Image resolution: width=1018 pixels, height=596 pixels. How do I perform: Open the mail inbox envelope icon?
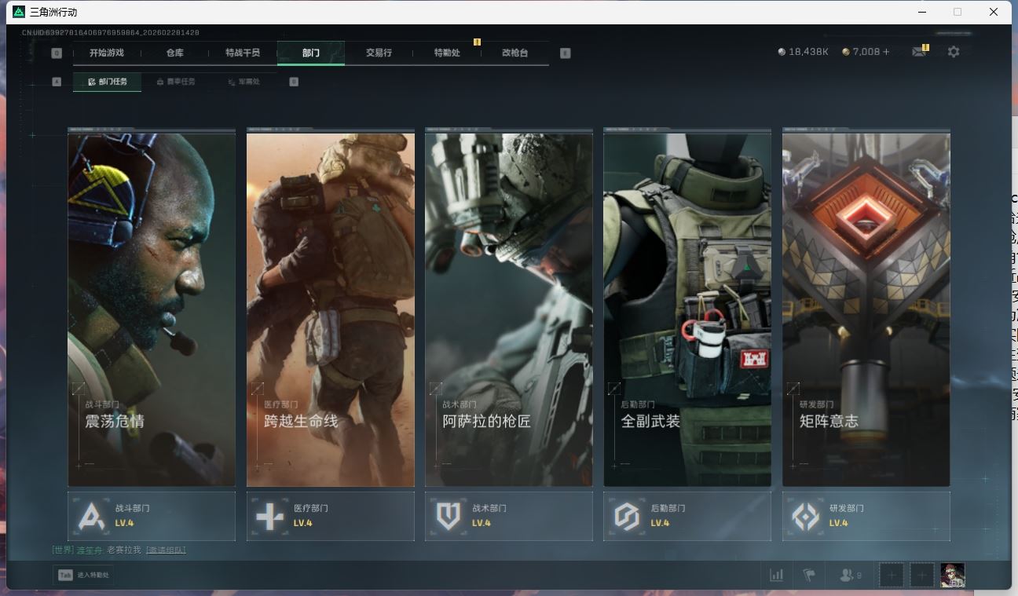pos(918,52)
